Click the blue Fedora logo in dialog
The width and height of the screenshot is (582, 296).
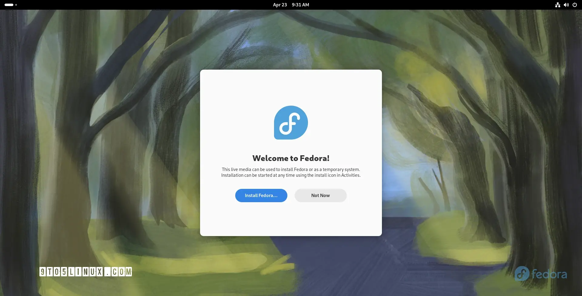[291, 123]
